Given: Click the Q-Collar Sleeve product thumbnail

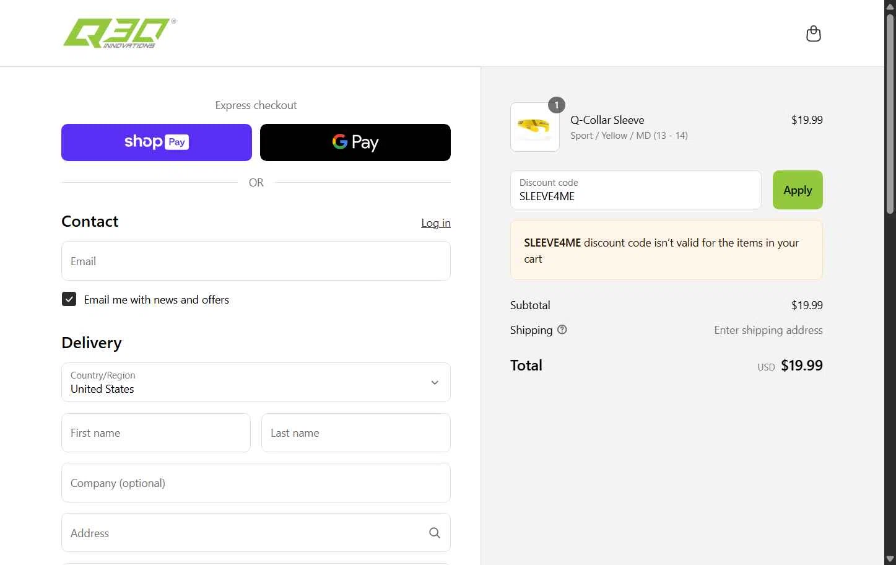Looking at the screenshot, I should pos(535,127).
